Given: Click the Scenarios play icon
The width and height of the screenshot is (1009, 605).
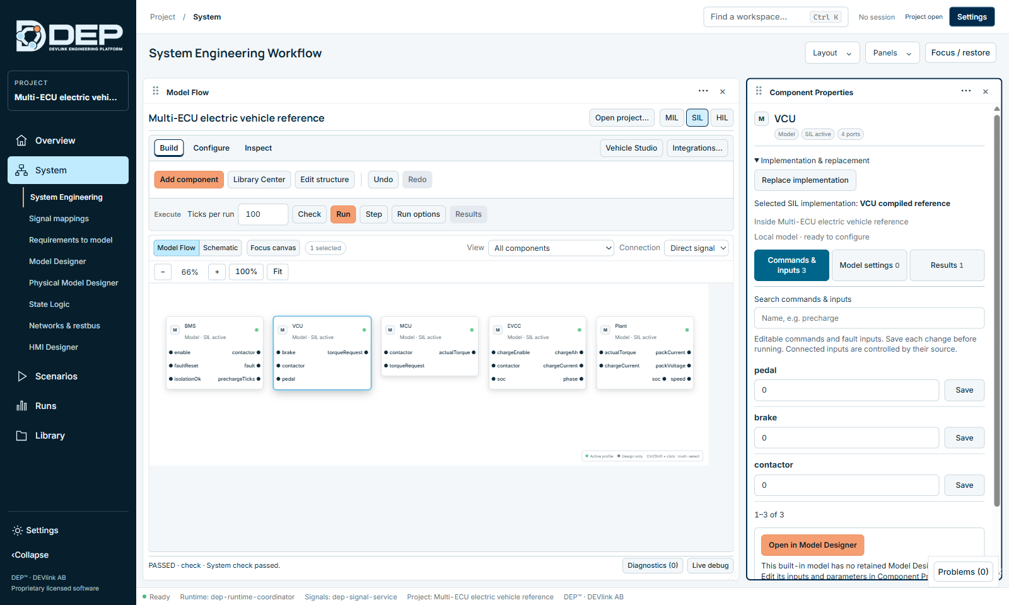Looking at the screenshot, I should [21, 376].
